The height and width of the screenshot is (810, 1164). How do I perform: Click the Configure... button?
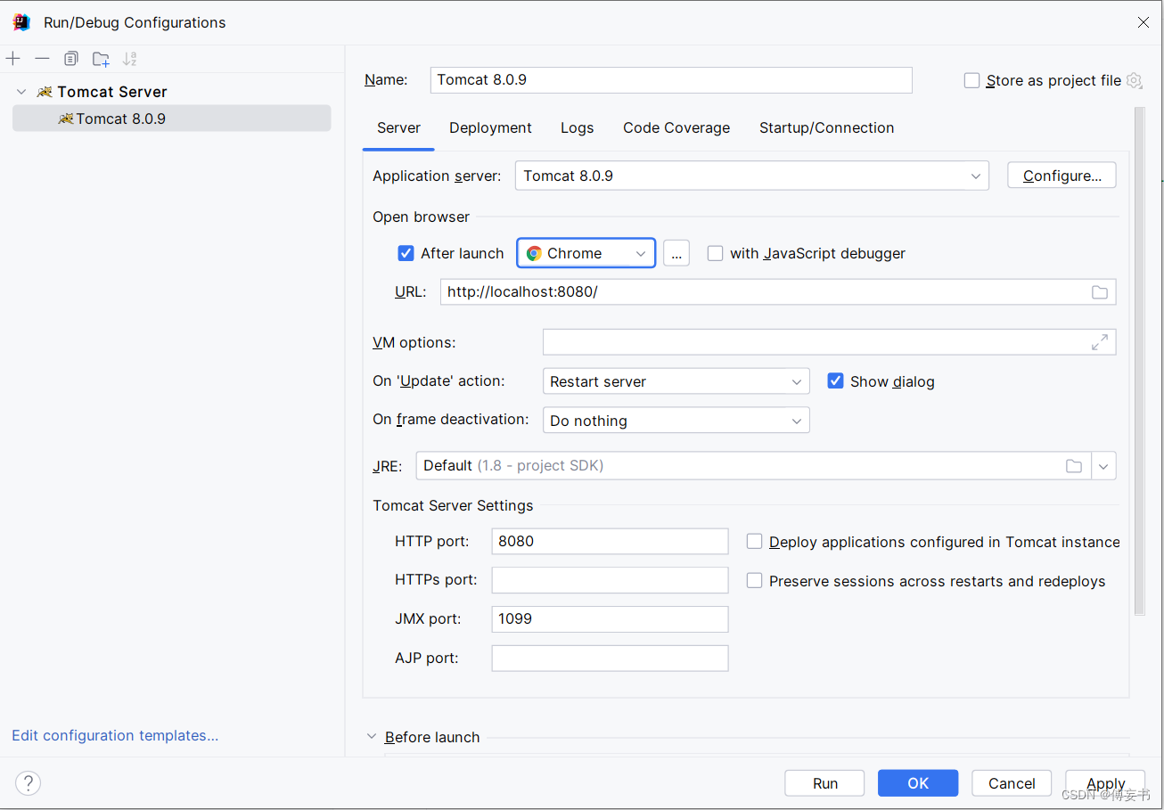pyautogui.click(x=1061, y=176)
